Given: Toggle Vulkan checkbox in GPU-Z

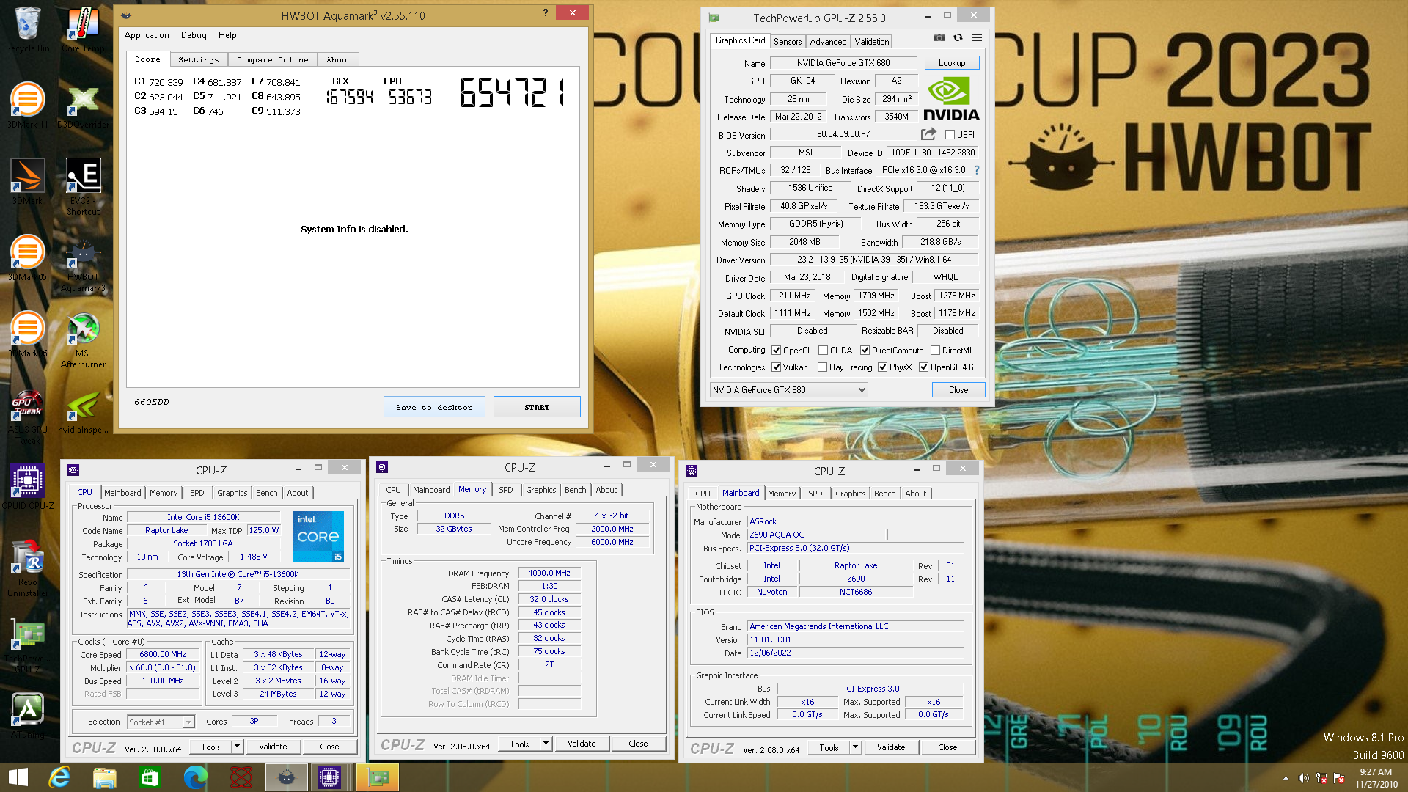Looking at the screenshot, I should (776, 367).
